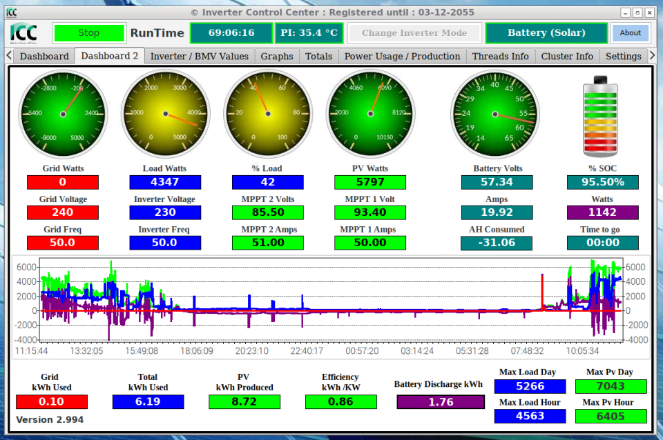Click the power history graph area

(x=331, y=308)
